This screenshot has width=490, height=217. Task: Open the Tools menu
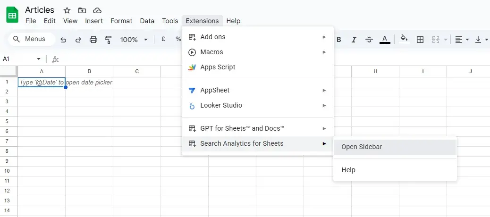pos(170,21)
